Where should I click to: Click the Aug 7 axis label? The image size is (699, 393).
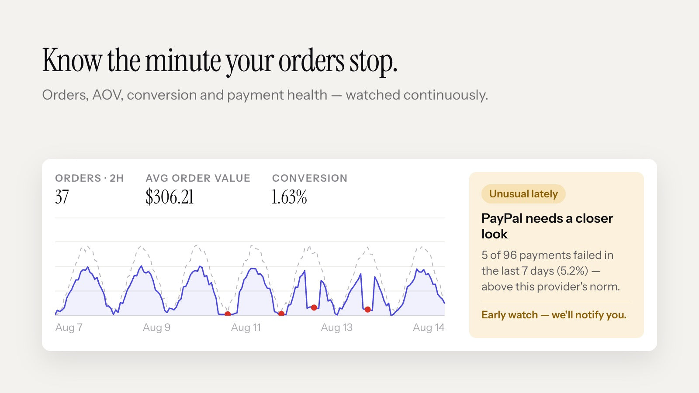pyautogui.click(x=69, y=327)
